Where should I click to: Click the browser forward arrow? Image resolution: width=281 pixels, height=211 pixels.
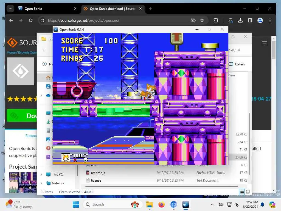pos(21,20)
